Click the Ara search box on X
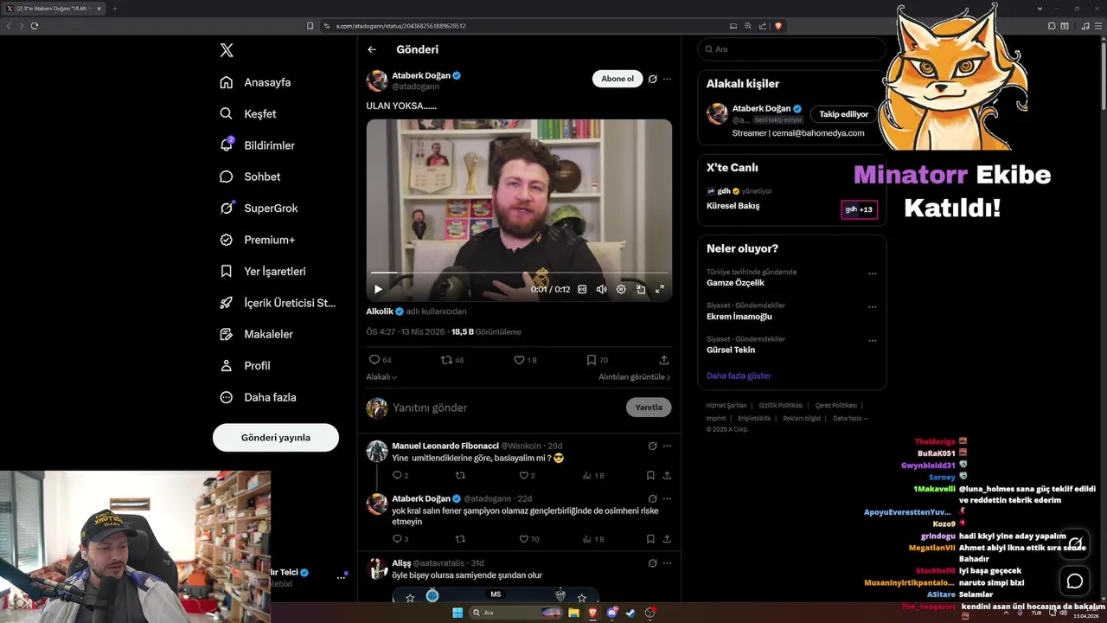1107x623 pixels. (x=792, y=49)
